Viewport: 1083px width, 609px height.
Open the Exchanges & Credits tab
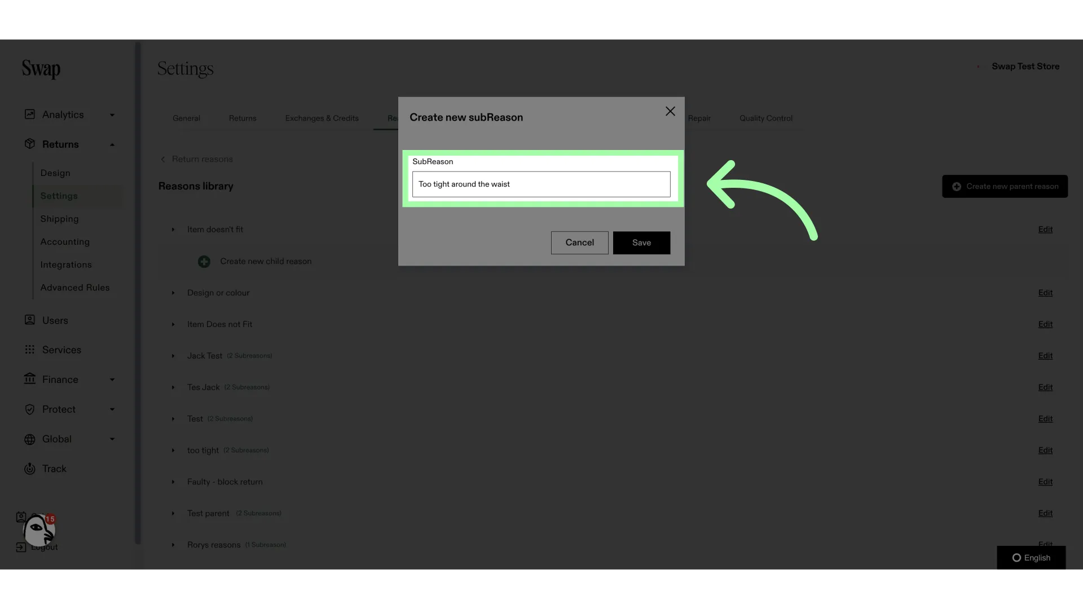(322, 118)
